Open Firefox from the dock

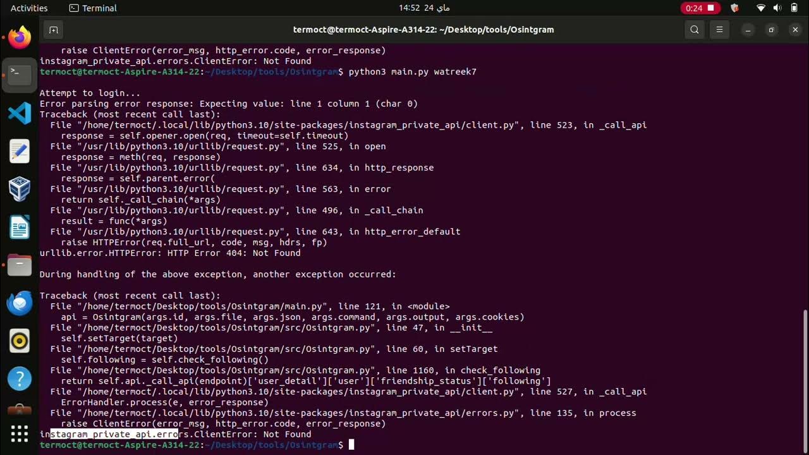point(20,37)
